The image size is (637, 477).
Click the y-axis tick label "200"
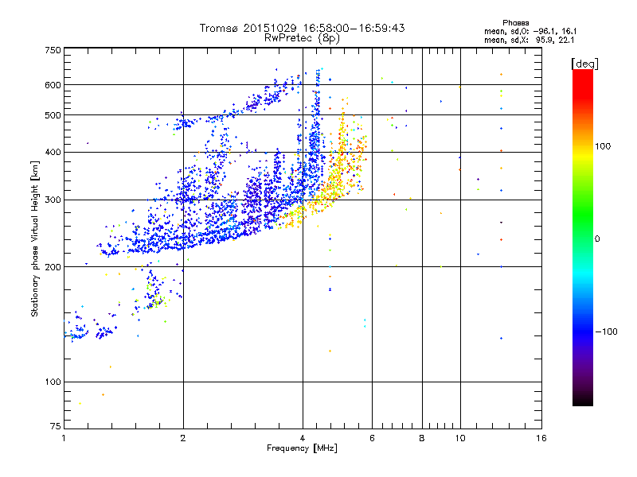point(53,267)
